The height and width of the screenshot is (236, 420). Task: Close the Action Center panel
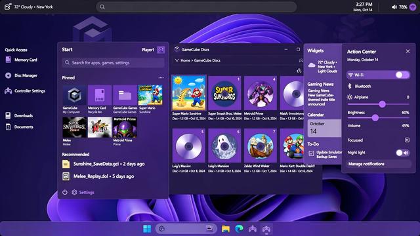408,51
